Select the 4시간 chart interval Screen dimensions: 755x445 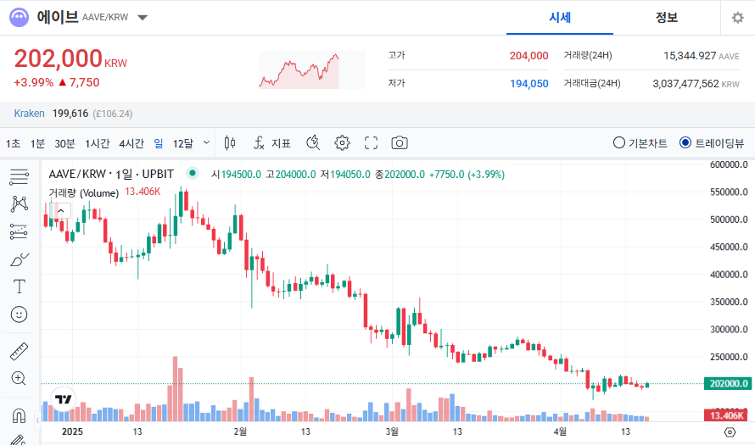[x=131, y=143]
